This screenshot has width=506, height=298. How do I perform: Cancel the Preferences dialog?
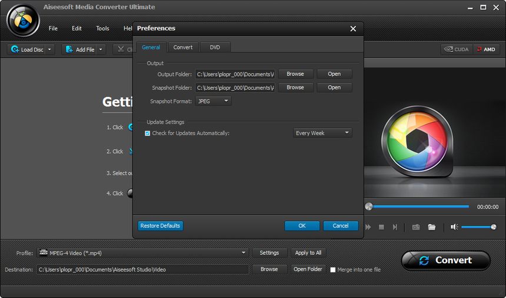click(x=341, y=226)
